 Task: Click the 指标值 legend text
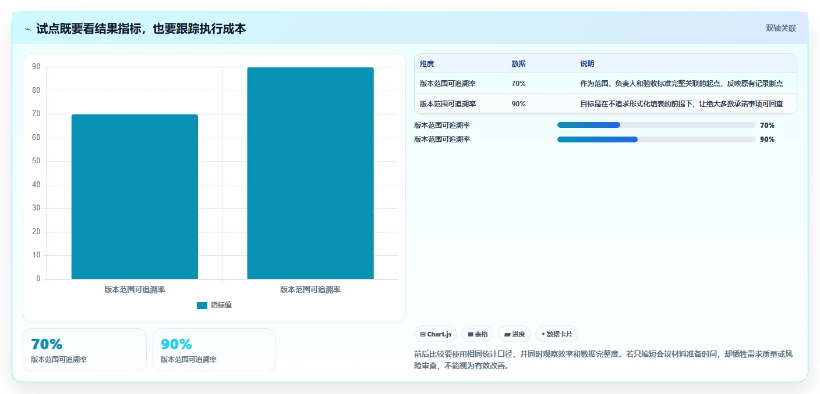pyautogui.click(x=221, y=305)
